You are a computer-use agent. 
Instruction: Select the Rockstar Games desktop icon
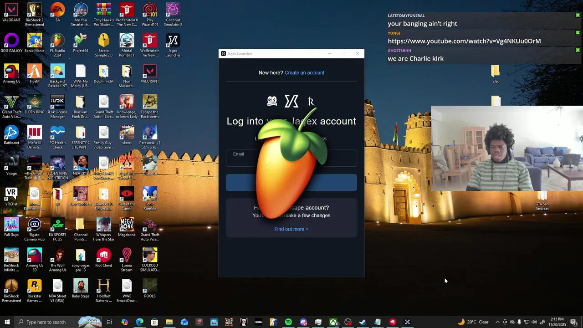35,291
